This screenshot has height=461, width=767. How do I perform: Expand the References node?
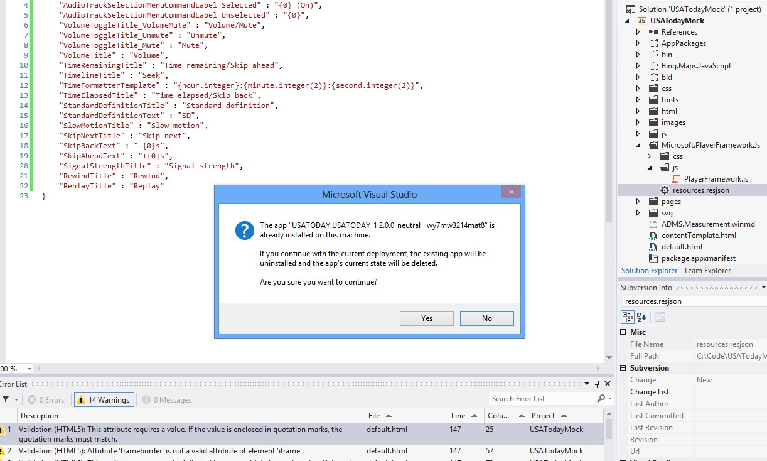638,32
